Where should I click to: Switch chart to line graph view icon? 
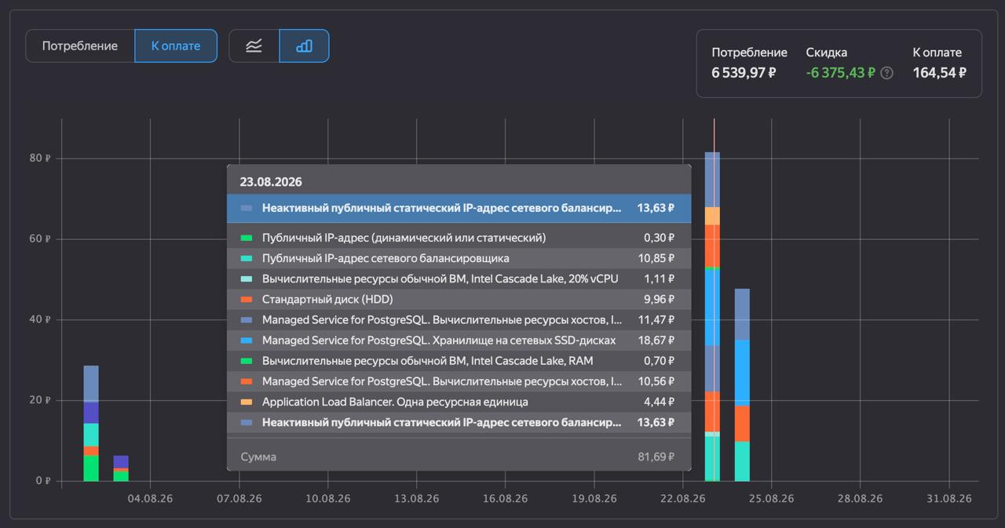tap(254, 46)
